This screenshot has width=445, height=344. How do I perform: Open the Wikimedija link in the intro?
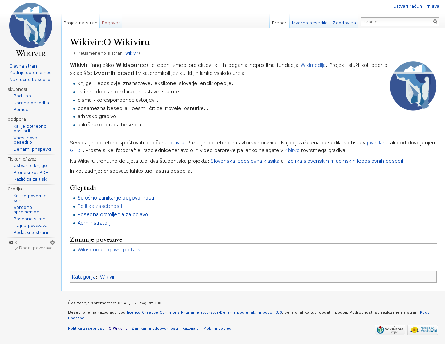pyautogui.click(x=313, y=65)
